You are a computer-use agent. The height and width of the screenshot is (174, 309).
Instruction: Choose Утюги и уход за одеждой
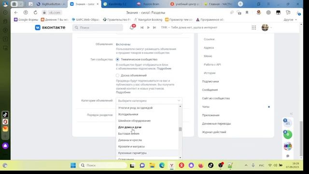pyautogui.click(x=147, y=108)
